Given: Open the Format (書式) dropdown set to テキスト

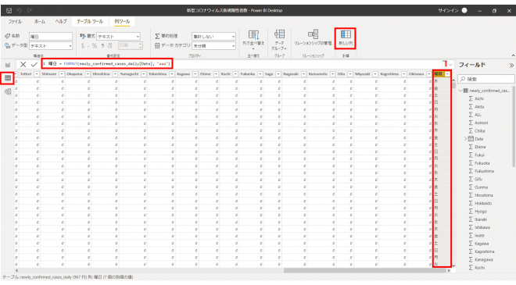Looking at the screenshot, I should pyautogui.click(x=119, y=36).
